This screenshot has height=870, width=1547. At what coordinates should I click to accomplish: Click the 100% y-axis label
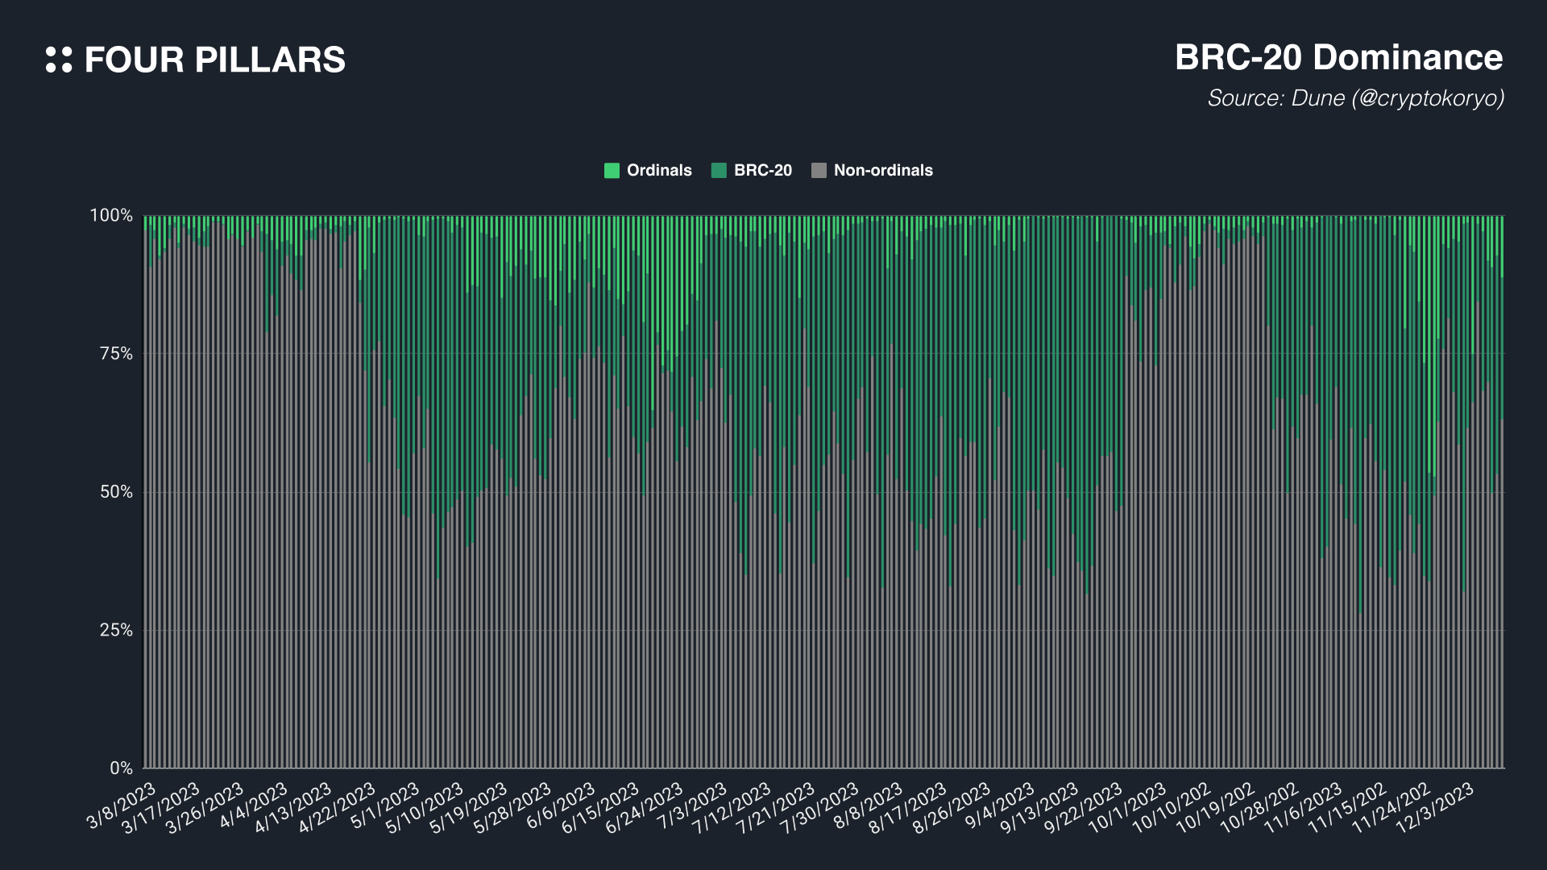(111, 215)
